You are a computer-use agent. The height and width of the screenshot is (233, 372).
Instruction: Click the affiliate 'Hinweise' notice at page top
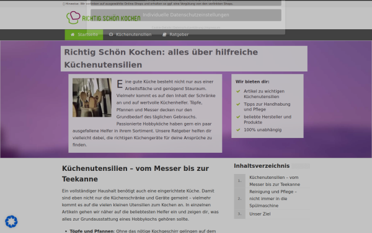click(x=148, y=4)
